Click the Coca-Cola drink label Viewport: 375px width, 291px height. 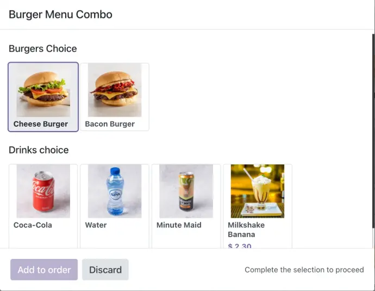tap(33, 225)
